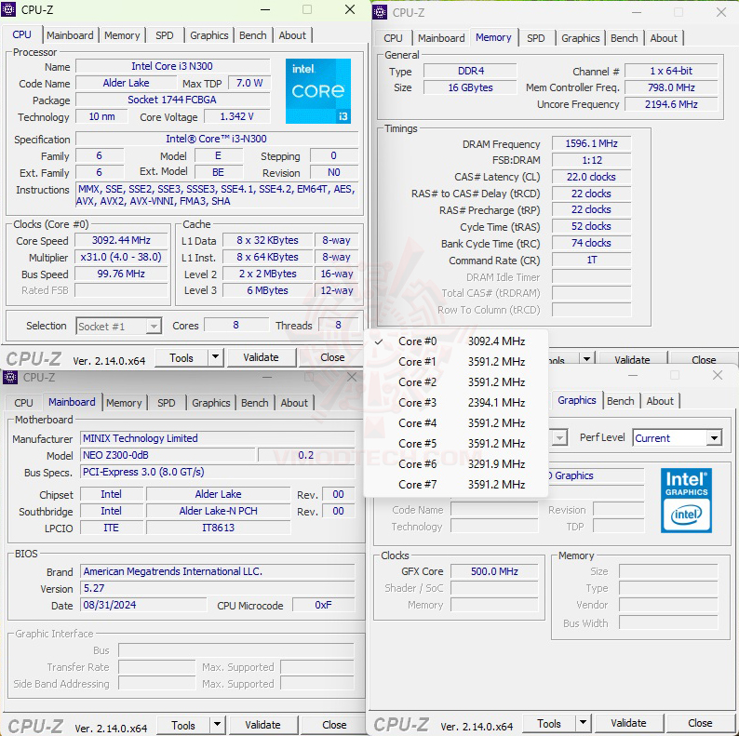Click the Model field NEO Z300-0dB
The width and height of the screenshot is (739, 736).
click(x=168, y=455)
